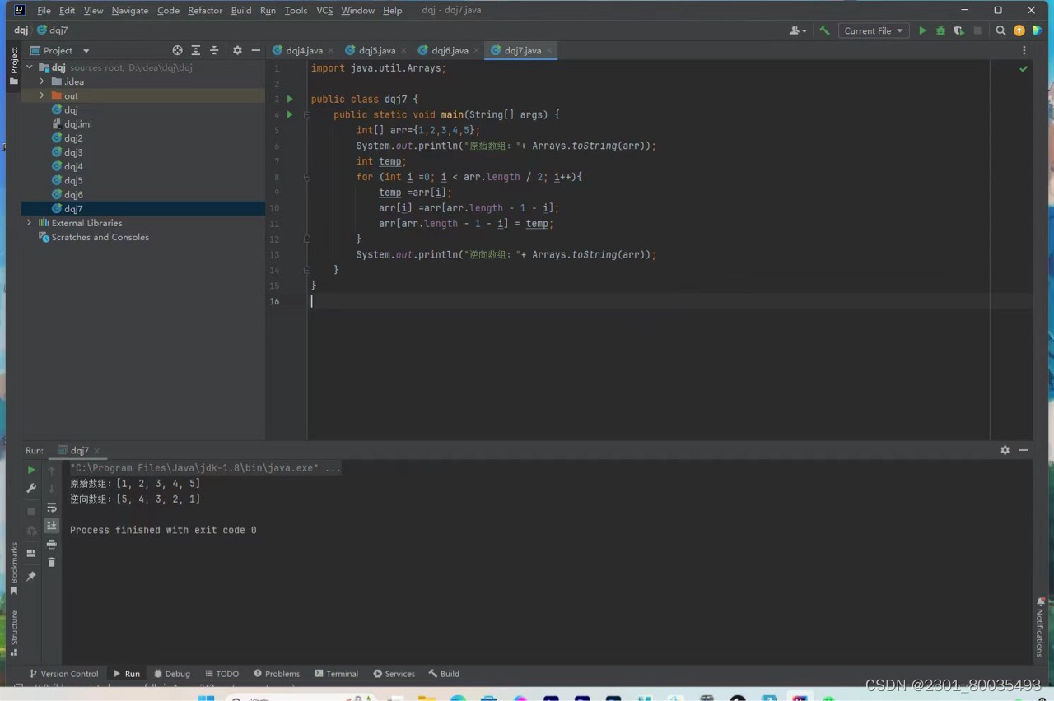Toggle the Structure side tool window
The width and height of the screenshot is (1054, 701).
13,634
